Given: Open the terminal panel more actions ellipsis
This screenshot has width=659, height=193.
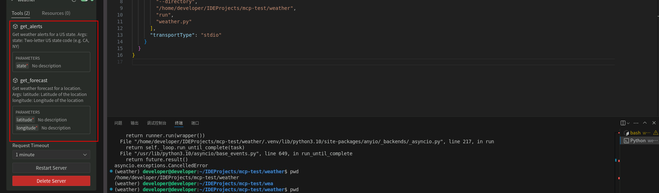Looking at the screenshot, I should tap(636, 123).
